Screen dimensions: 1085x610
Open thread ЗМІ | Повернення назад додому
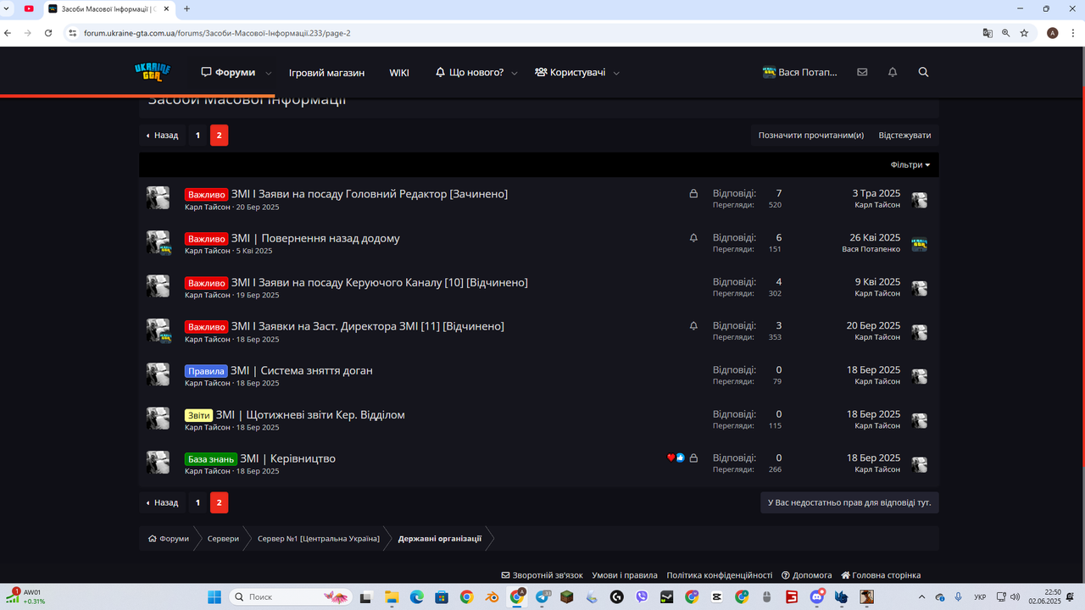pyautogui.click(x=315, y=238)
